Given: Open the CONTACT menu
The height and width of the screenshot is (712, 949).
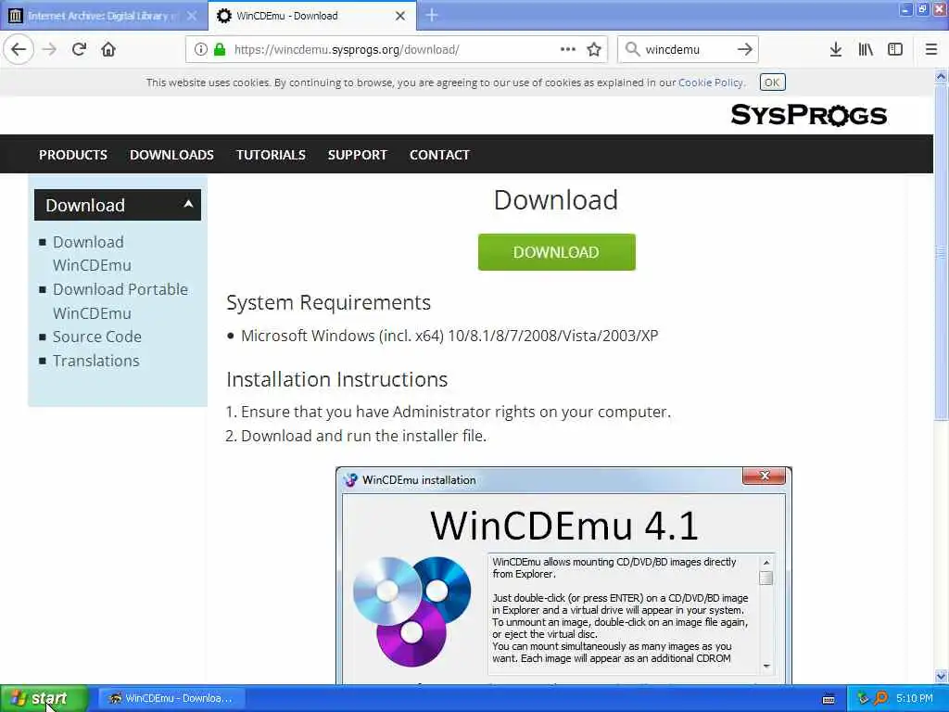Looking at the screenshot, I should pyautogui.click(x=439, y=155).
